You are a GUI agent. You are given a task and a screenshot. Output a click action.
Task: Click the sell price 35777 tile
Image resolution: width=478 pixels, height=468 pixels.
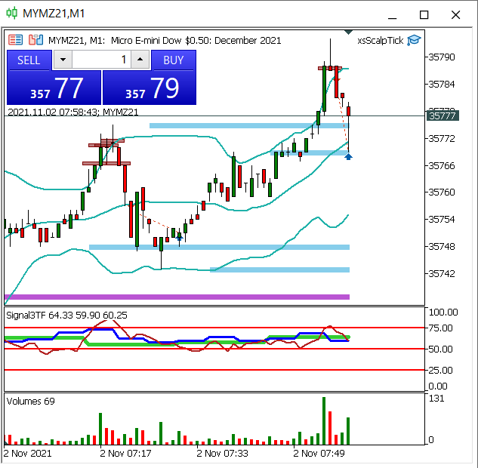(x=54, y=88)
